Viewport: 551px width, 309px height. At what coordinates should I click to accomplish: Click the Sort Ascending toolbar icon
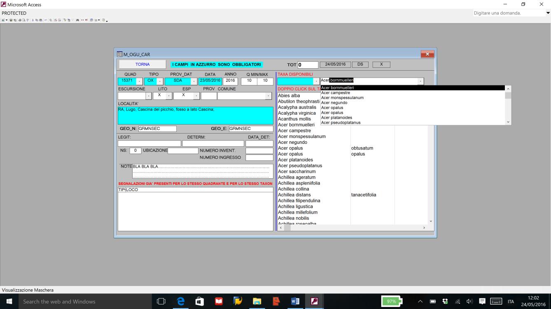(x=56, y=20)
